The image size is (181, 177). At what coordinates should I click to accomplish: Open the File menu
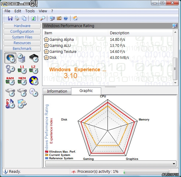(8, 11)
